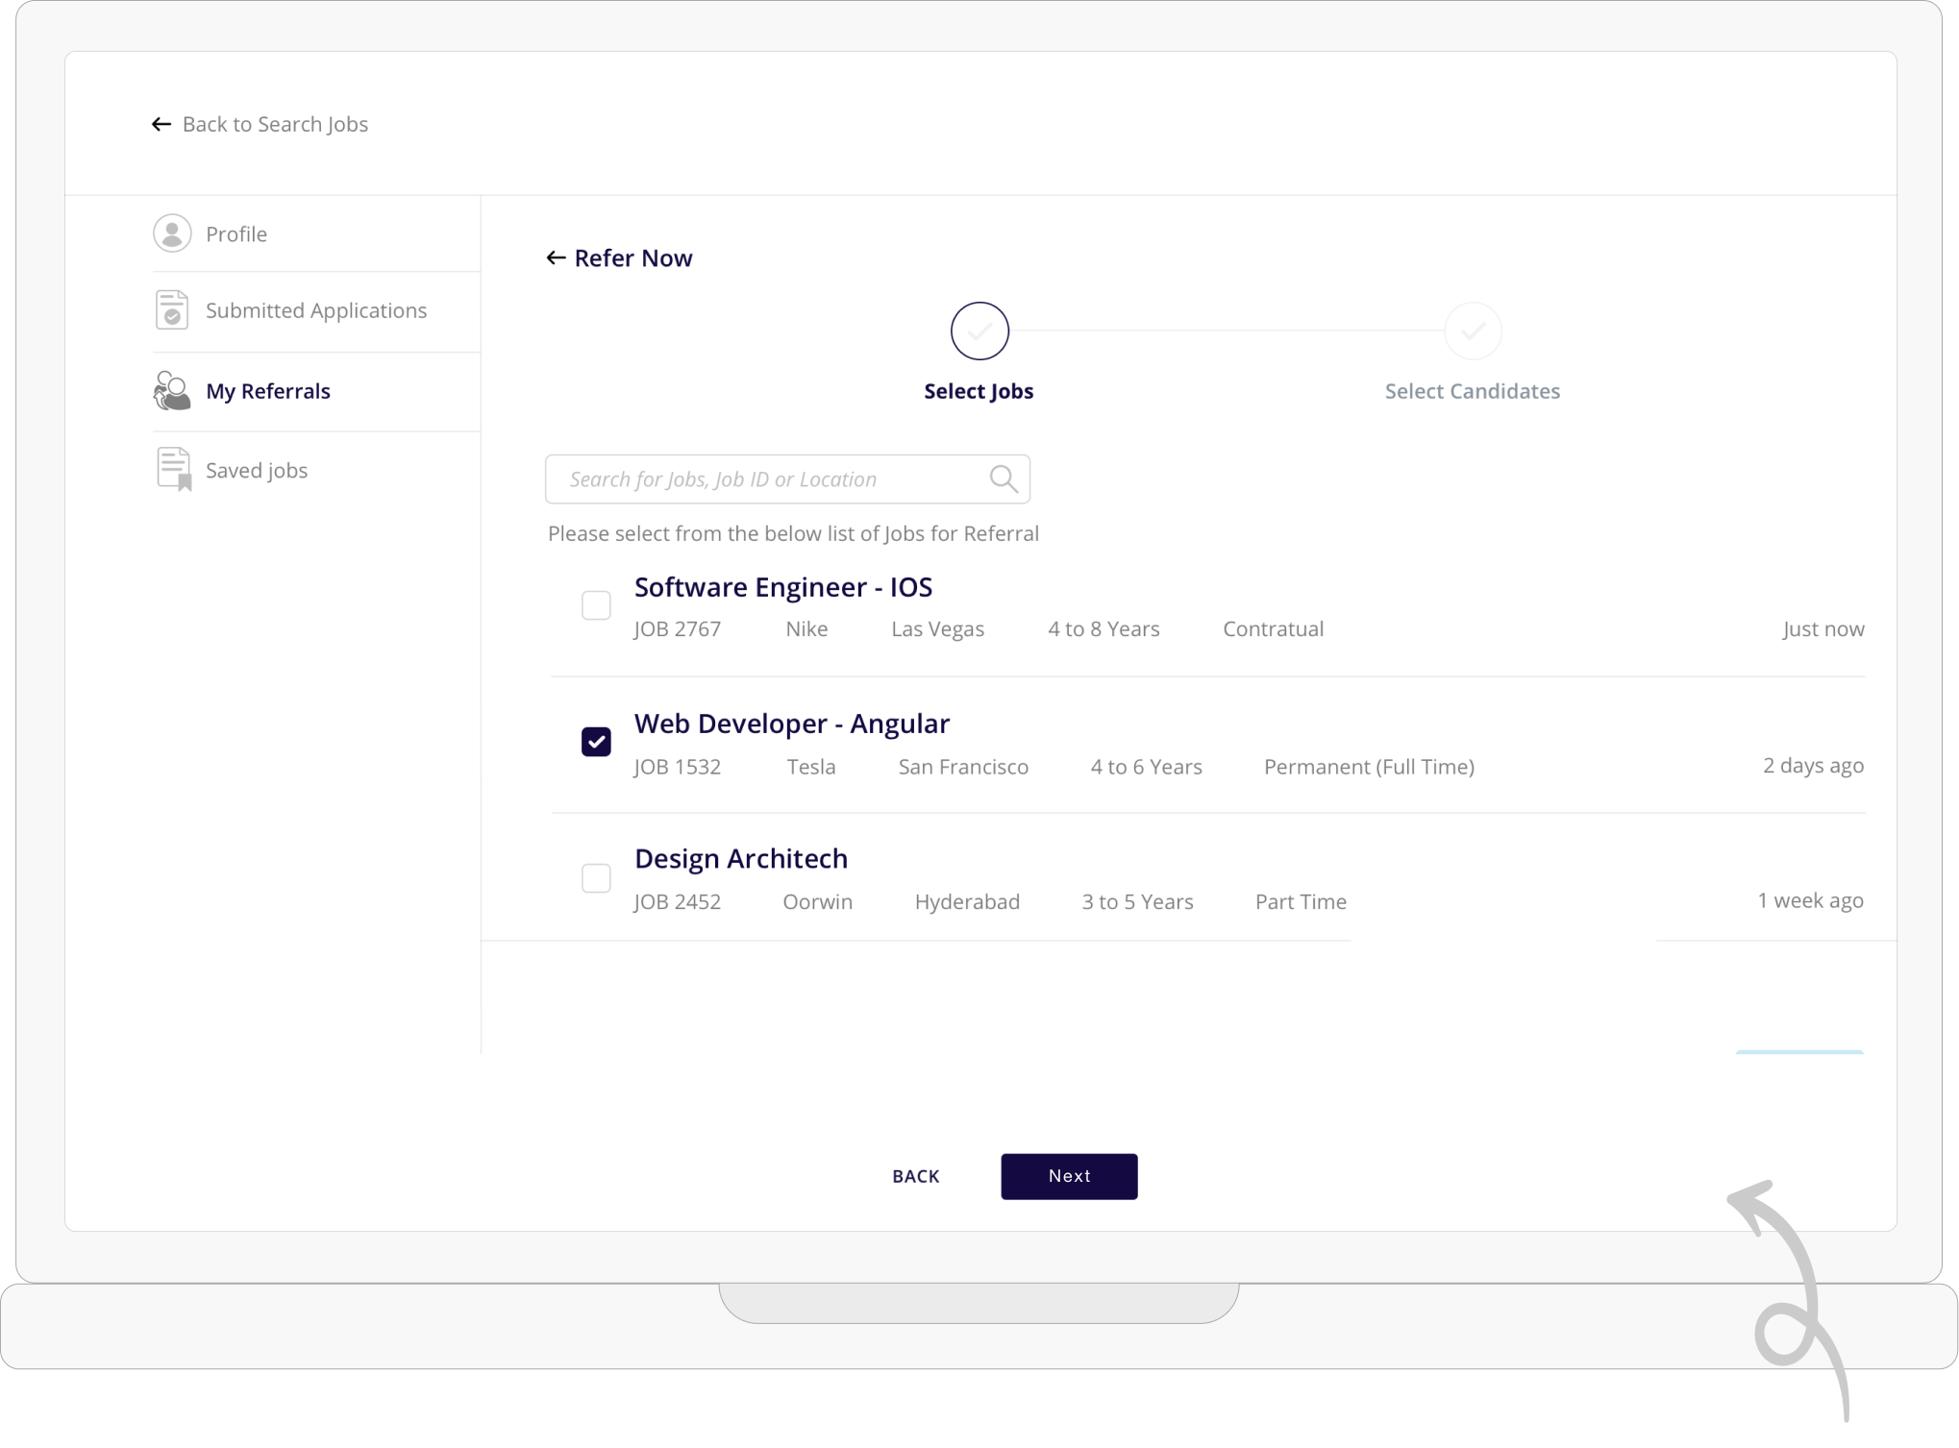Click the arrow before Back to Search Jobs
Image resolution: width=1959 pixels, height=1448 pixels.
pos(161,124)
